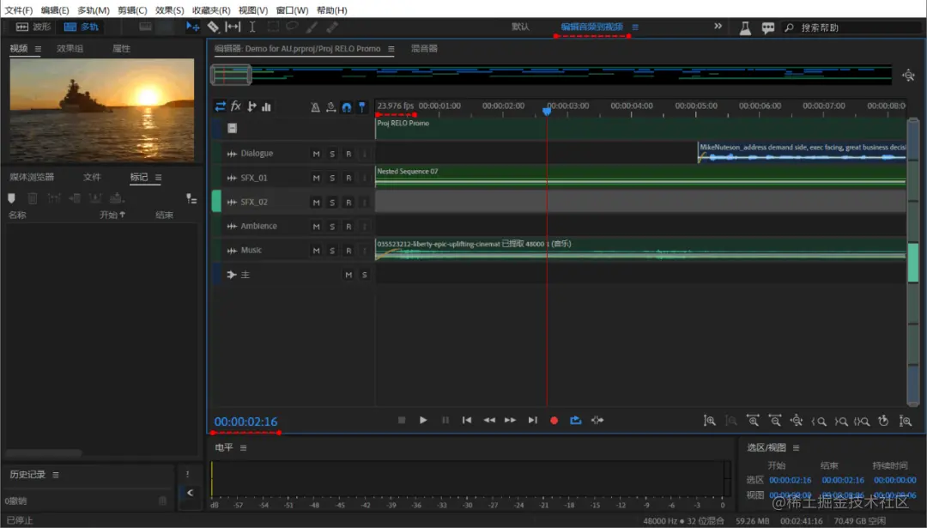Zoom in amplitude icon
The width and height of the screenshot is (927, 528).
[x=710, y=421]
